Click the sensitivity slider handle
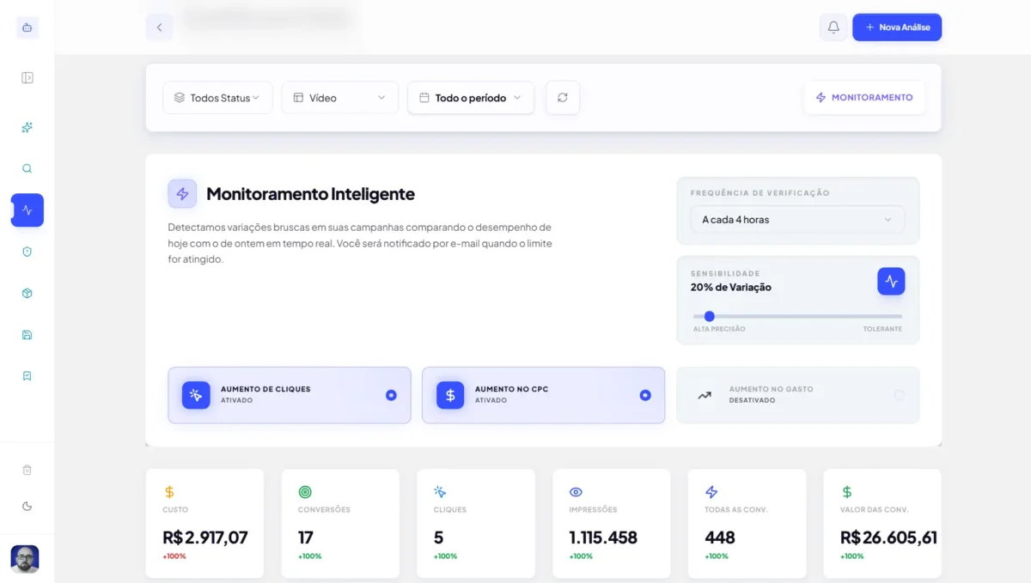Viewport: 1031px width, 583px height. (x=710, y=316)
